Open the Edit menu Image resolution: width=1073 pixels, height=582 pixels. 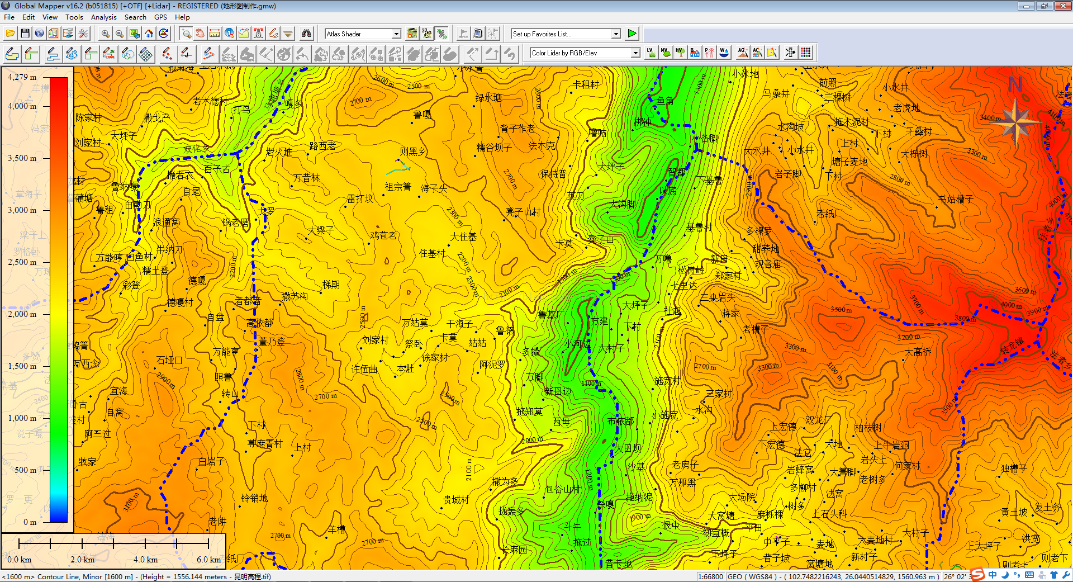coord(29,17)
